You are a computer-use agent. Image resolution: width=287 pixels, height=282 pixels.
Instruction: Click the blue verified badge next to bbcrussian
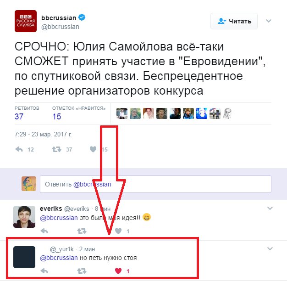pos(82,17)
